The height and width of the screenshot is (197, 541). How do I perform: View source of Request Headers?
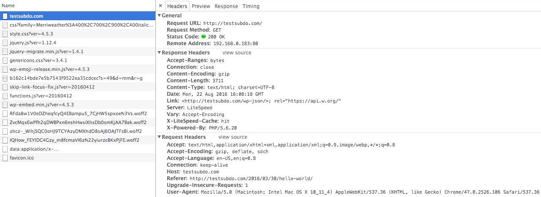(x=233, y=137)
